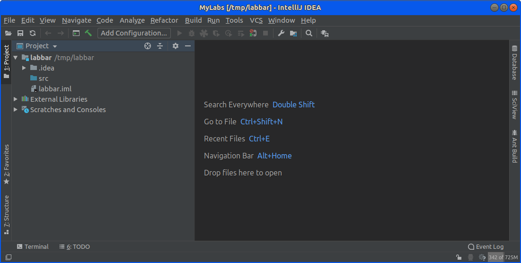Screen dimensions: 521x263
Task: Open Project Structure folder icon
Action: (x=293, y=33)
